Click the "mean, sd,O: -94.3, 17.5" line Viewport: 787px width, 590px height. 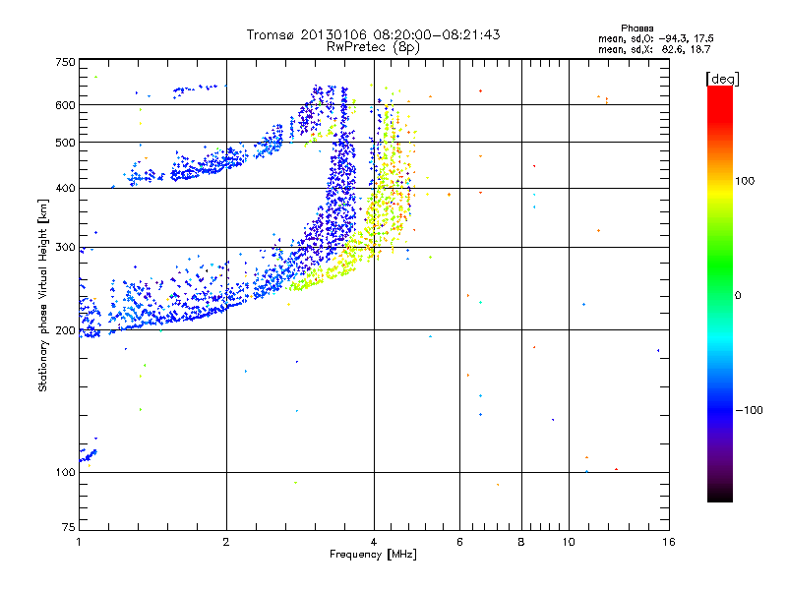pos(655,38)
